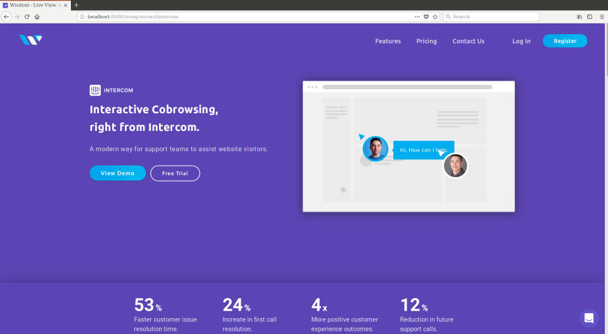
Task: Click the Intercom logo icon above the headline
Action: 96,90
